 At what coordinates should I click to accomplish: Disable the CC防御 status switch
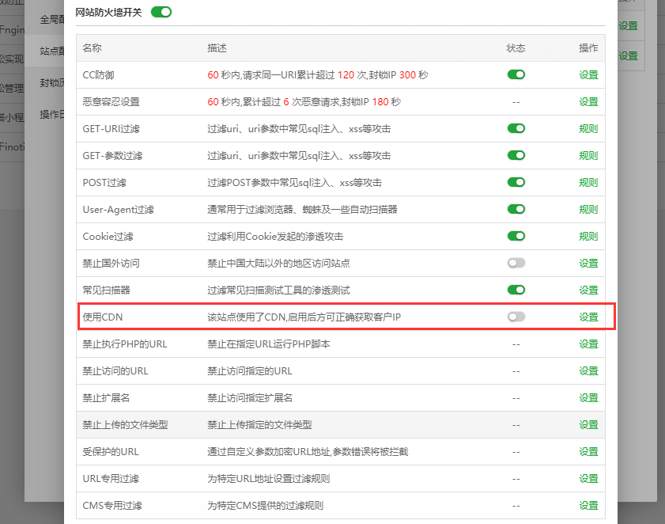point(516,74)
